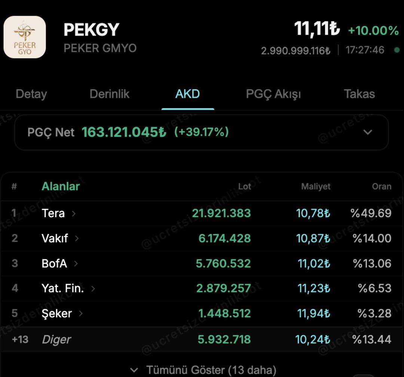This screenshot has height=377, width=404.
Task: Select the AKD tab
Action: [x=187, y=94]
